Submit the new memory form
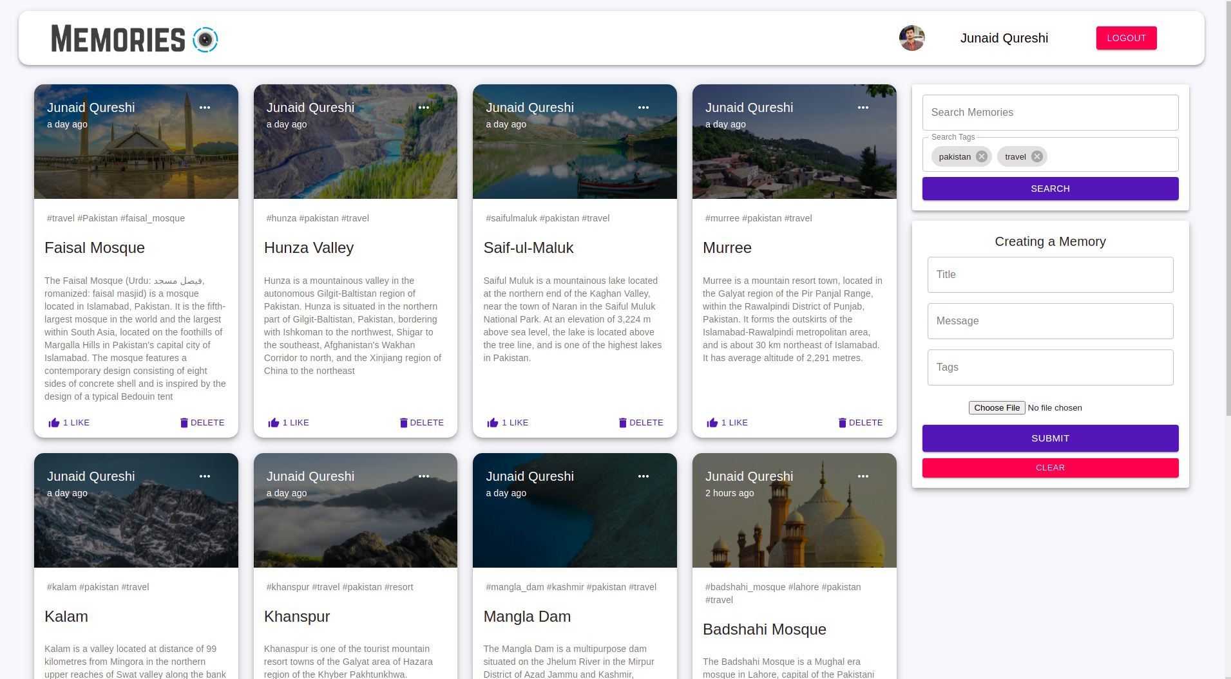This screenshot has width=1231, height=679. tap(1050, 438)
